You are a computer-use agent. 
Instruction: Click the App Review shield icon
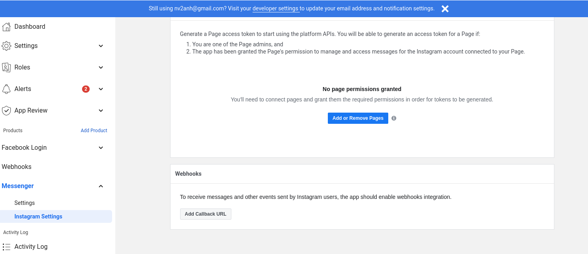tap(6, 111)
